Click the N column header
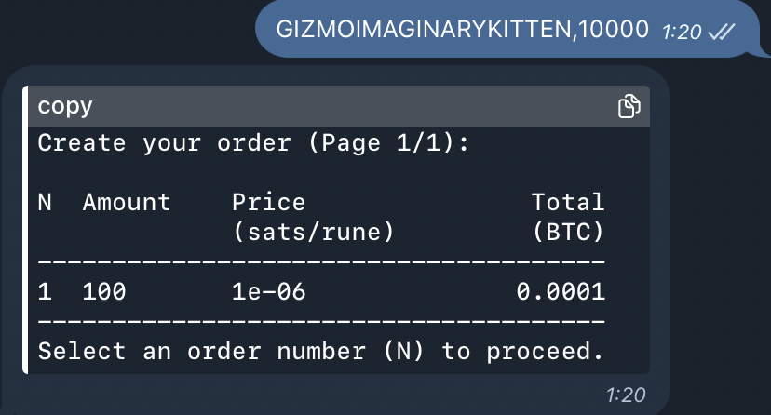This screenshot has height=415, width=771. pyautogui.click(x=45, y=202)
